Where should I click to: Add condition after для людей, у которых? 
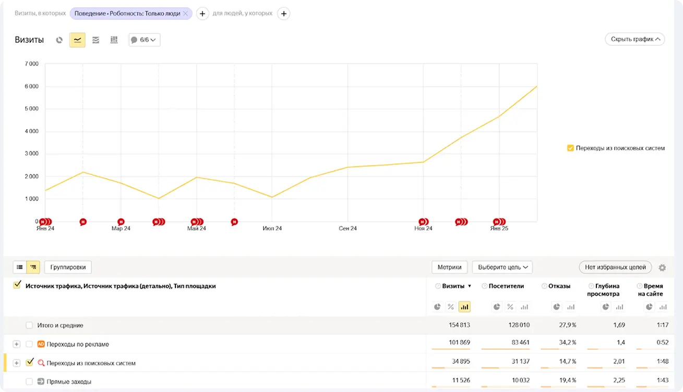pyautogui.click(x=283, y=14)
